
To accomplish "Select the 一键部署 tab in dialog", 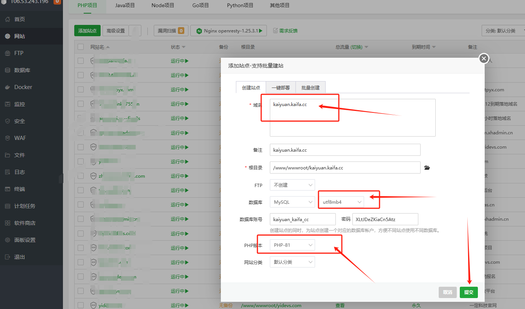I will [281, 88].
